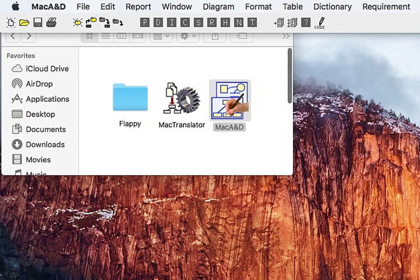Switch Finder to cover flow view

137,37
